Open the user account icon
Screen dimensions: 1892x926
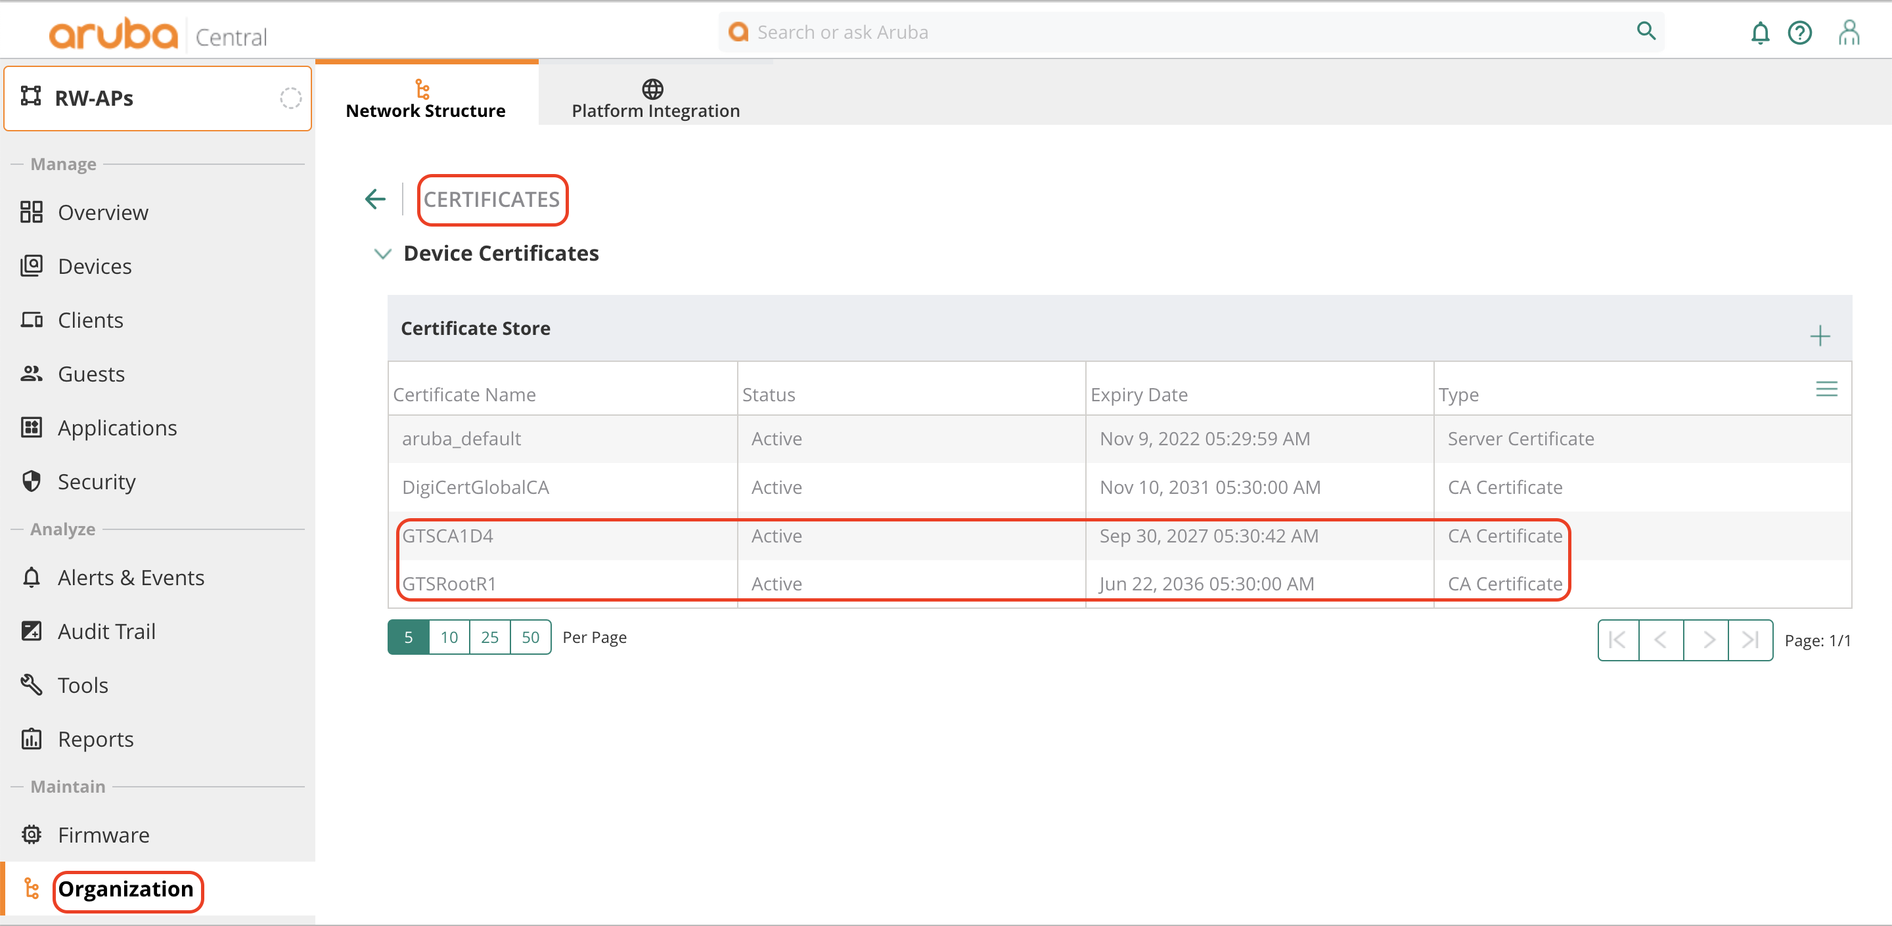point(1848,32)
